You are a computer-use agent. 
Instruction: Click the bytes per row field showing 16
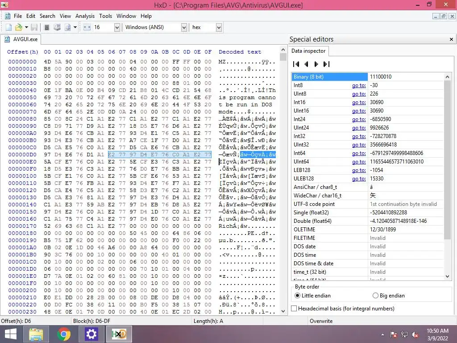tap(103, 27)
